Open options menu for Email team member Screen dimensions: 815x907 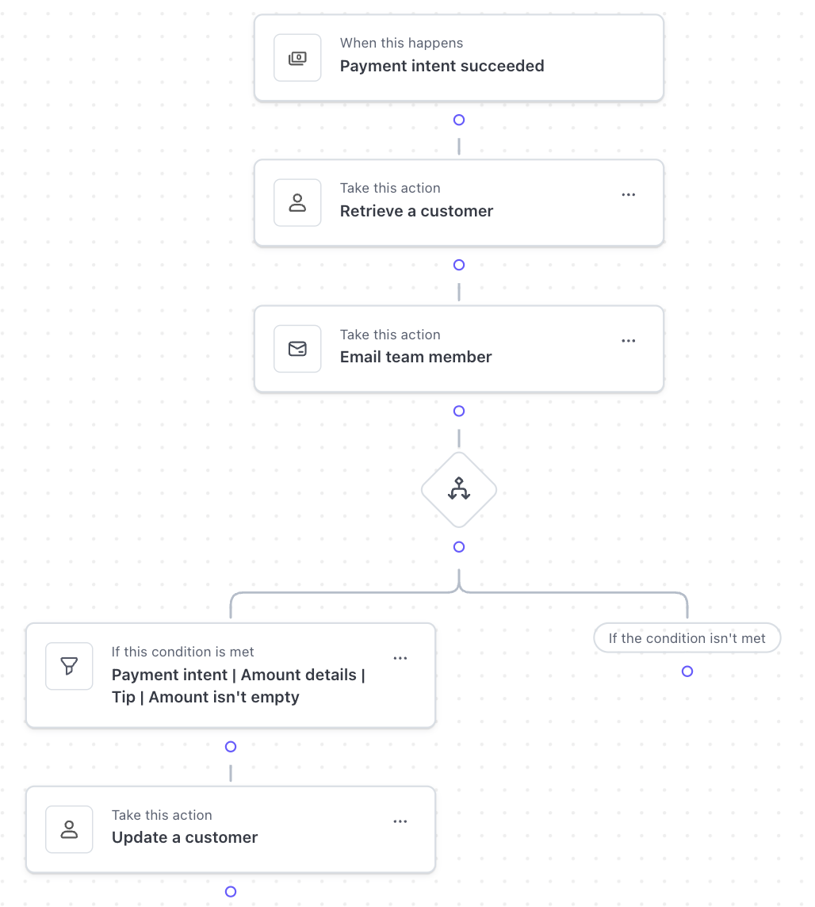pos(629,341)
